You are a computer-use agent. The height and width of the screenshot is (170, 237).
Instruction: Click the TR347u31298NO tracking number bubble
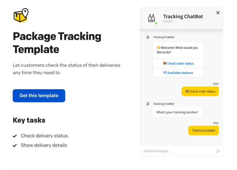[203, 131]
